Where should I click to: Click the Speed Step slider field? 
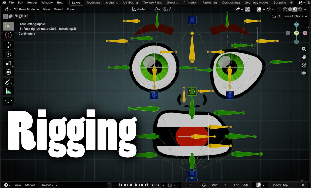click(x=287, y=185)
